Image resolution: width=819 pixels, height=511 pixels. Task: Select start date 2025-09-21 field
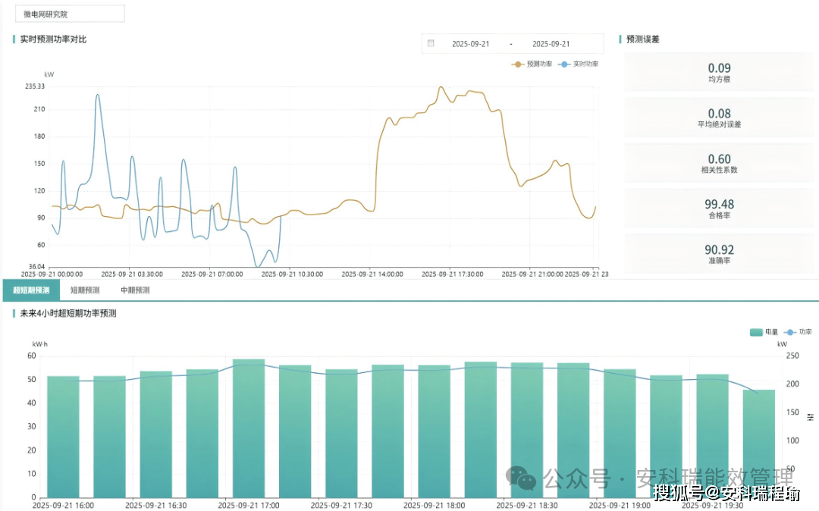471,44
